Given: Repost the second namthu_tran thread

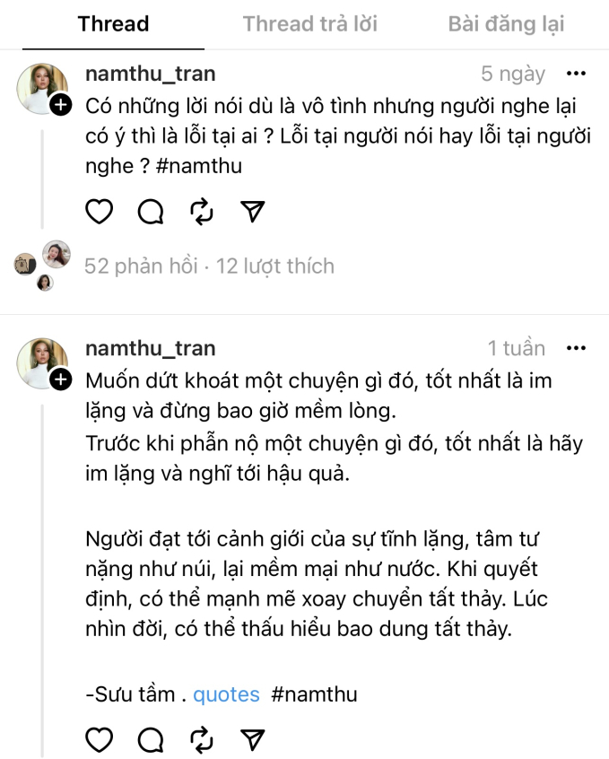Looking at the screenshot, I should point(203,738).
